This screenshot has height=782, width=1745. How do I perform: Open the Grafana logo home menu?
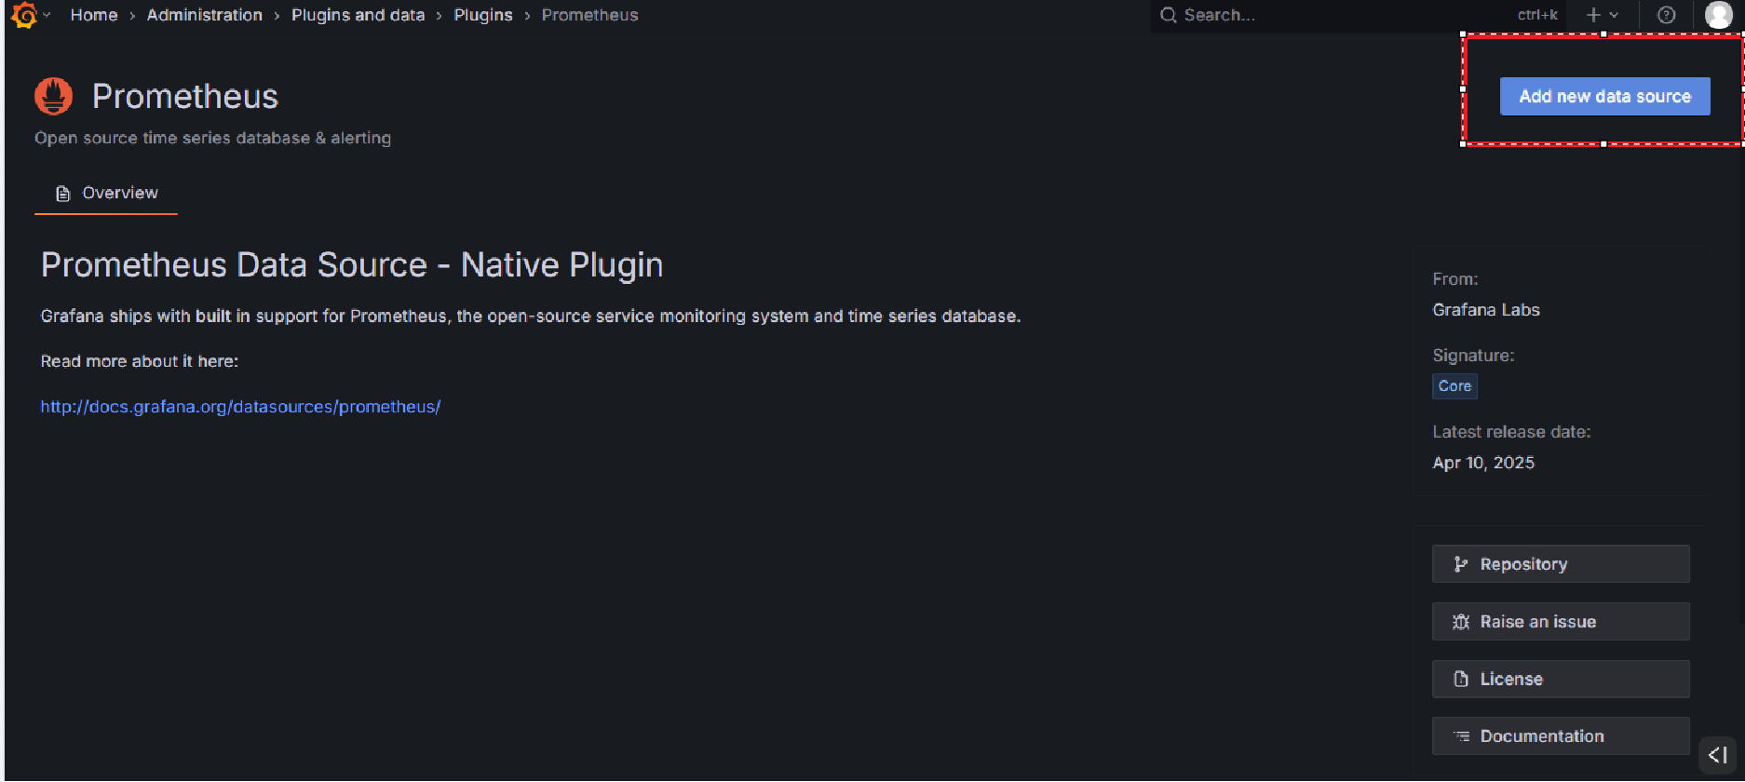click(x=24, y=15)
